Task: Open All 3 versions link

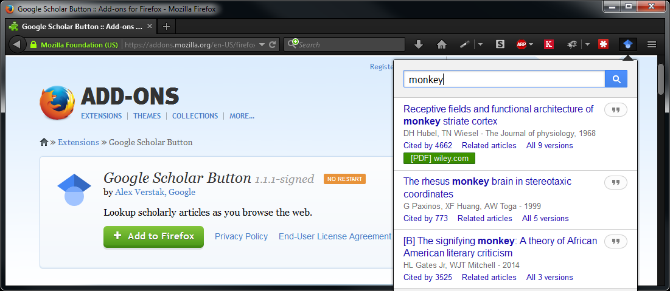Action: pos(550,278)
